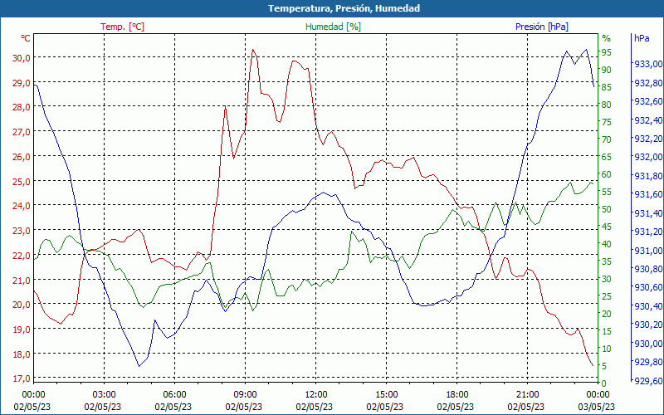The image size is (664, 415).
Task: Click the blue pressure minimum near 04:30
Action: (139, 366)
